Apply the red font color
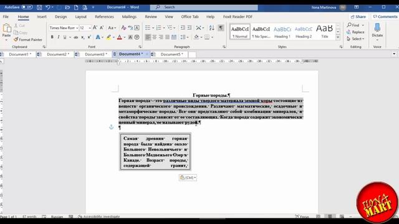 coord(120,37)
